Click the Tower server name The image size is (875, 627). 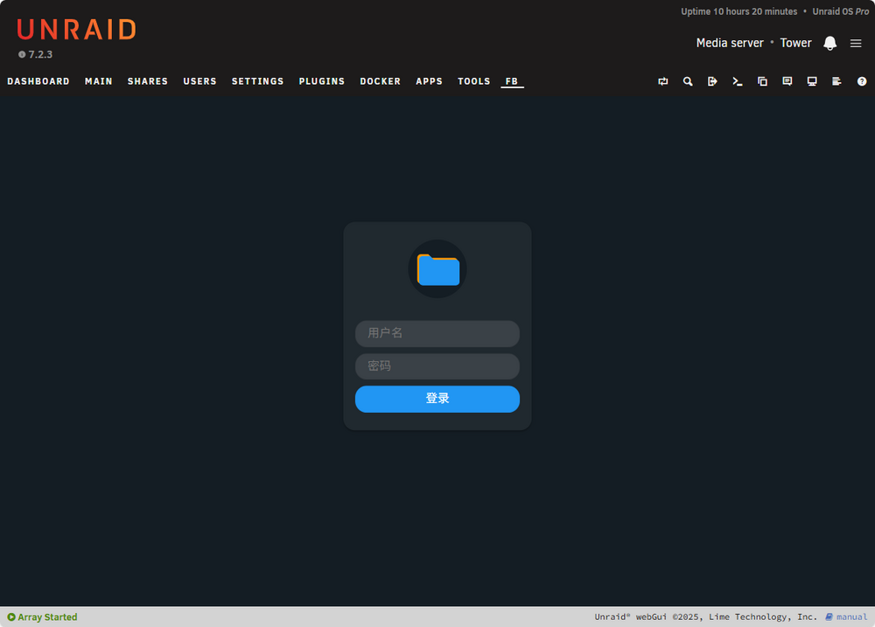tap(795, 43)
